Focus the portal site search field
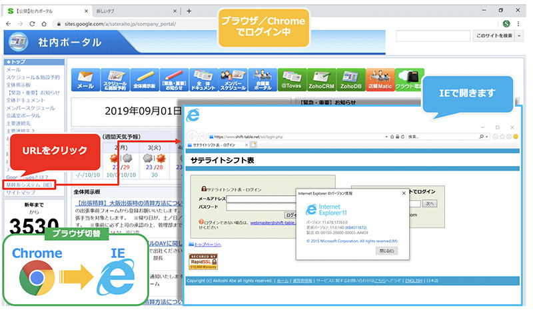 tap(433, 36)
